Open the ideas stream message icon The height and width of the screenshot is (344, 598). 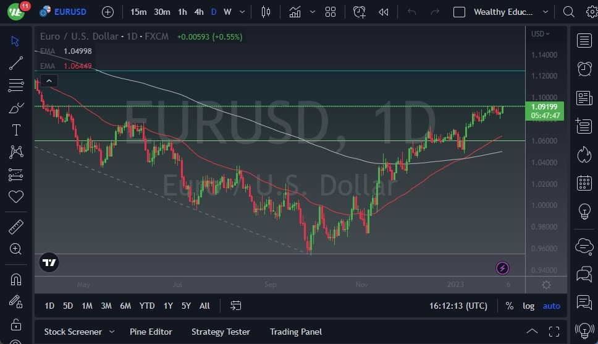click(584, 302)
